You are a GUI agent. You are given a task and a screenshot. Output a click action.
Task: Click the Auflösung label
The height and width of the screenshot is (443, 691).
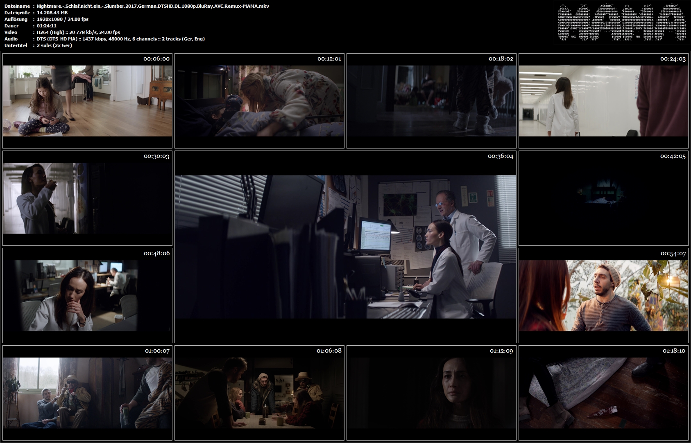click(x=15, y=19)
